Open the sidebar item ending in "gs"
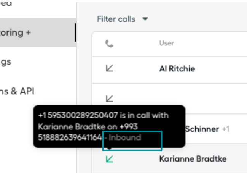Screen dimensions: 247x173 5,62
